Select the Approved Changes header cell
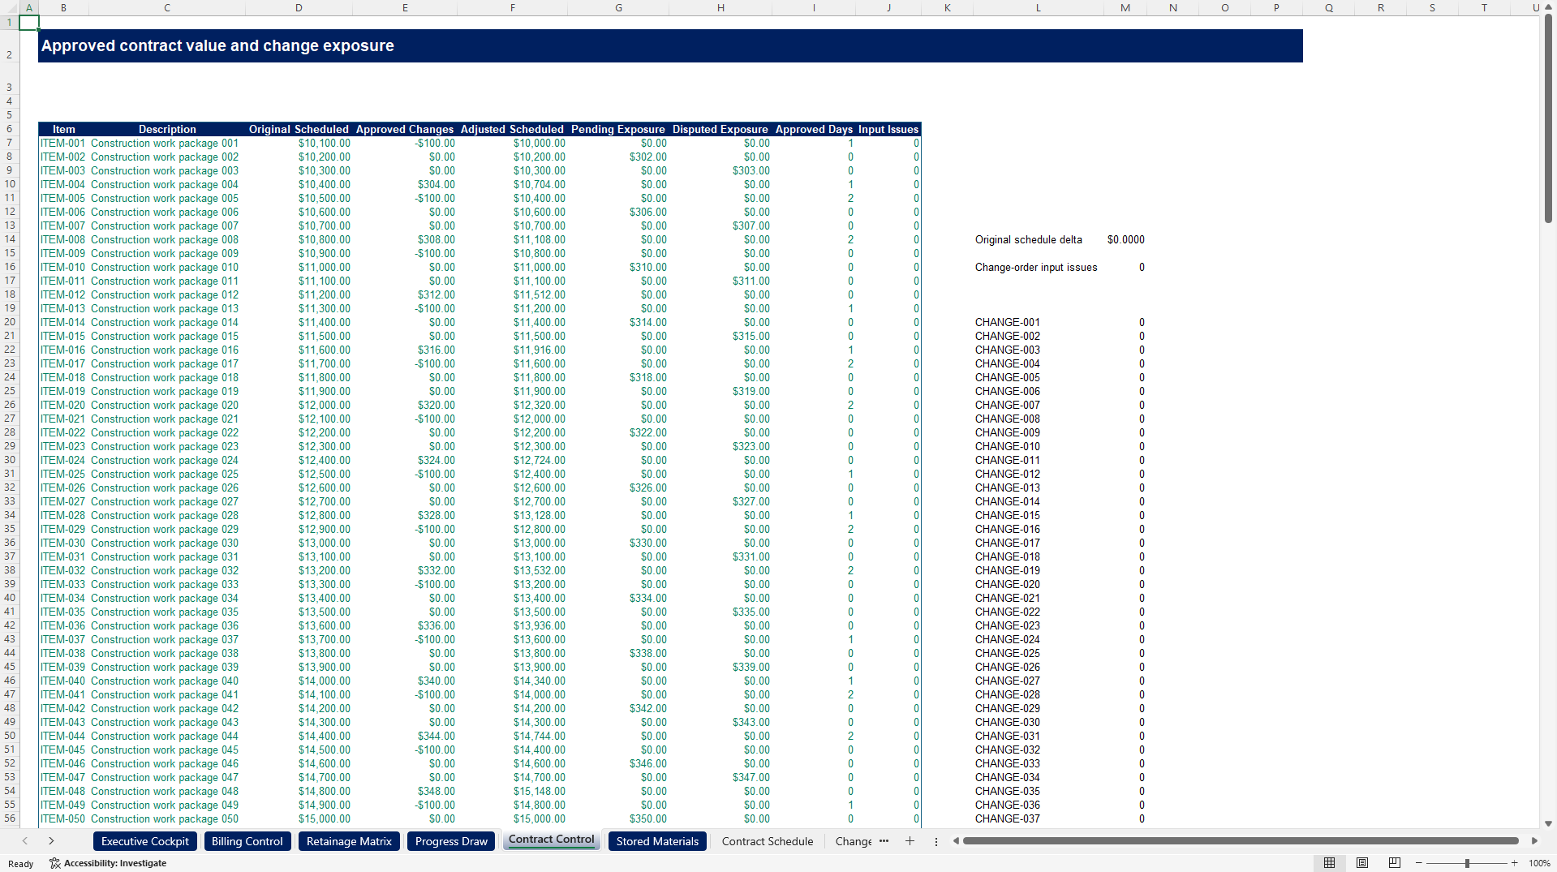This screenshot has height=872, width=1557. point(405,129)
